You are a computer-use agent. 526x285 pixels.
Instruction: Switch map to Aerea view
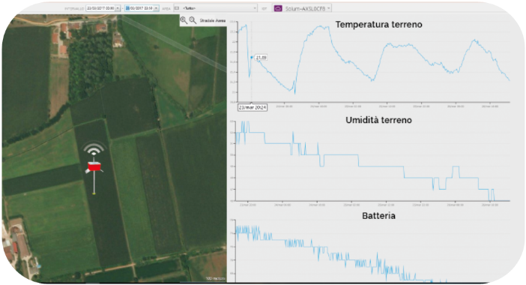coord(221,20)
